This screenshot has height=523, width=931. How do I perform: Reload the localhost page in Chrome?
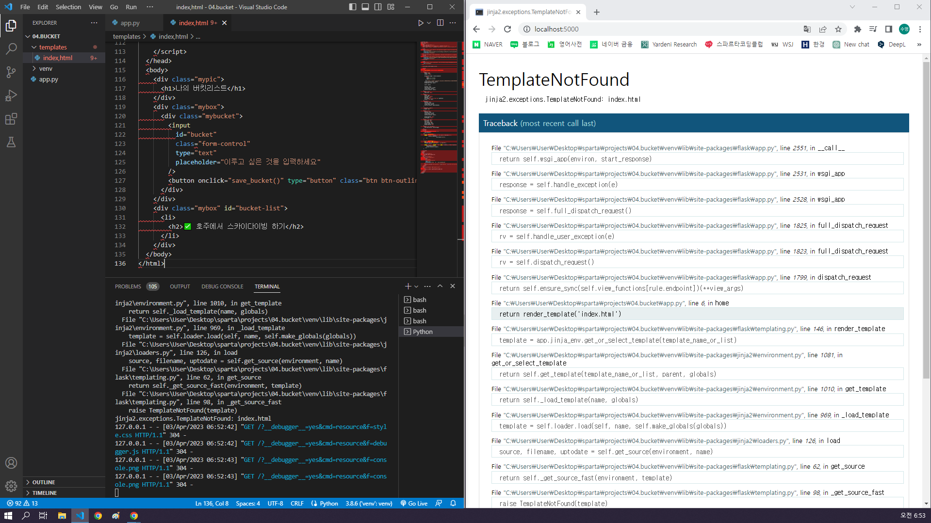pyautogui.click(x=507, y=29)
